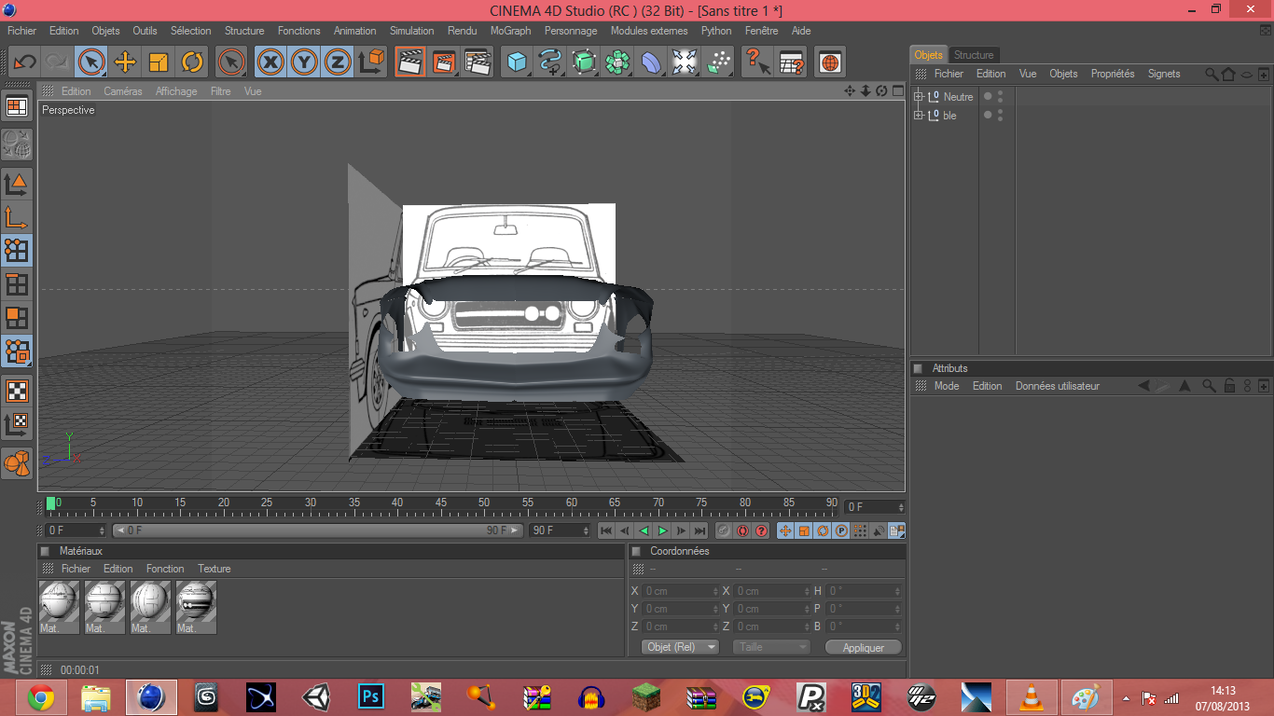Click the 90 F end frame stepper
Viewport: 1274px width, 716px height.
pos(586,530)
